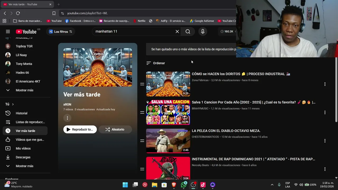Open the Facebook bookmark
This screenshot has width=338, height=190.
(x=80, y=21)
